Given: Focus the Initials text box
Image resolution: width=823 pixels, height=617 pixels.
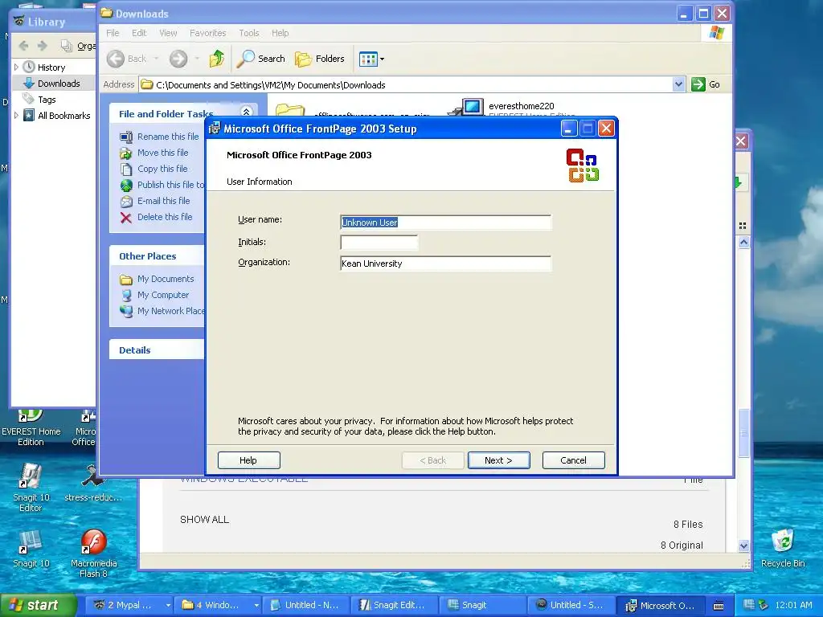Looking at the screenshot, I should point(379,243).
